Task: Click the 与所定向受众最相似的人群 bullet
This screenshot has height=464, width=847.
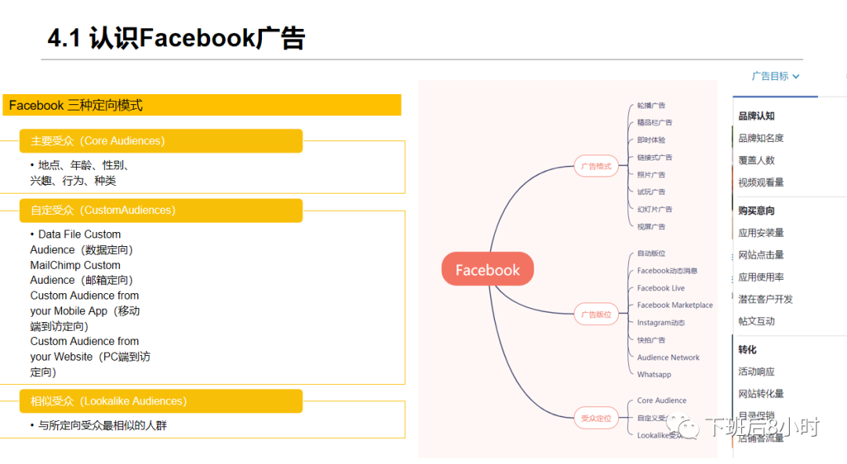Action: click(99, 426)
